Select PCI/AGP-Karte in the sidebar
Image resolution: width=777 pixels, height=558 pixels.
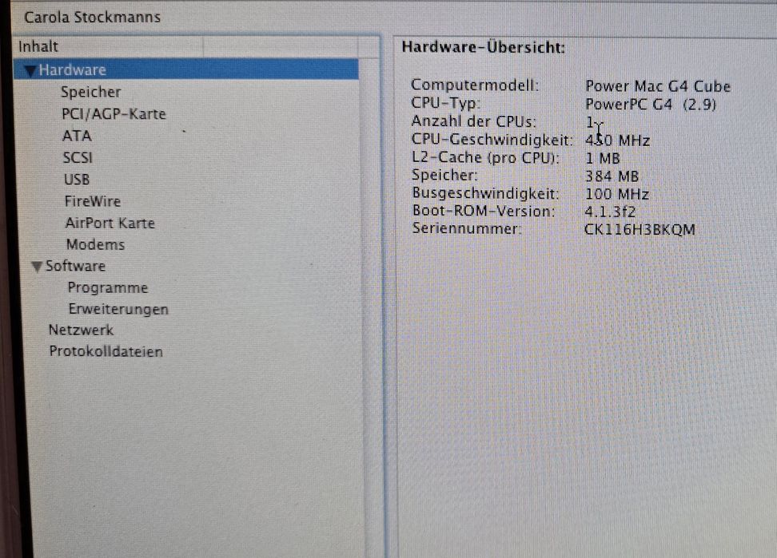point(114,114)
